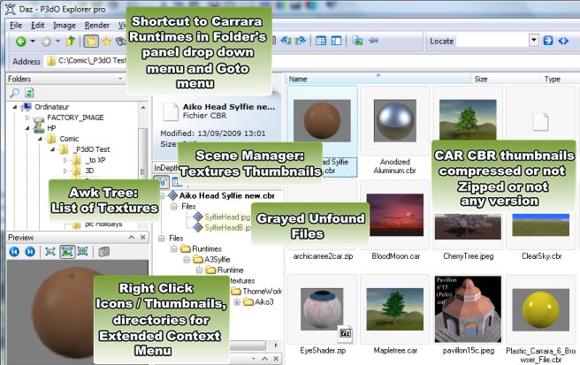Click the green right-arrow move icon in toolbar
The image size is (580, 365).
click(x=301, y=41)
